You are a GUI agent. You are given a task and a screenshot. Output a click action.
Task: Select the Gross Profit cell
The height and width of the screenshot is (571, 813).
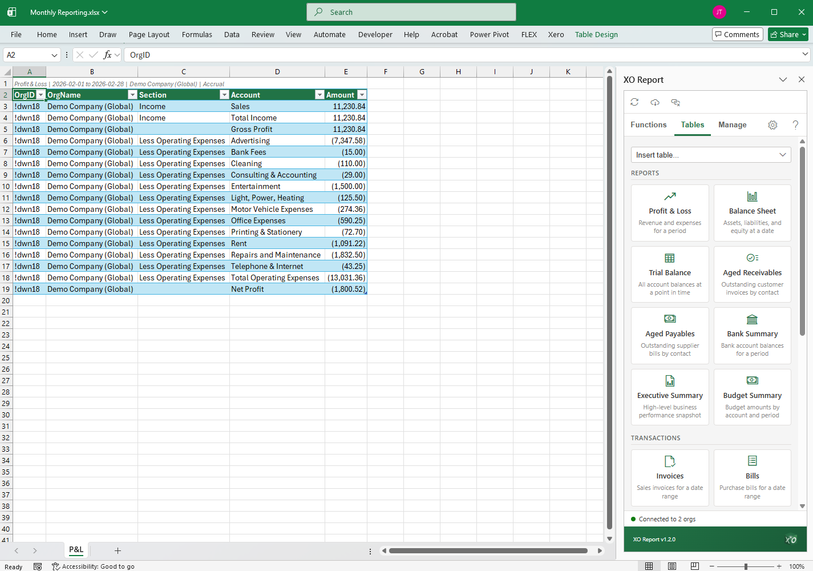[277, 129]
